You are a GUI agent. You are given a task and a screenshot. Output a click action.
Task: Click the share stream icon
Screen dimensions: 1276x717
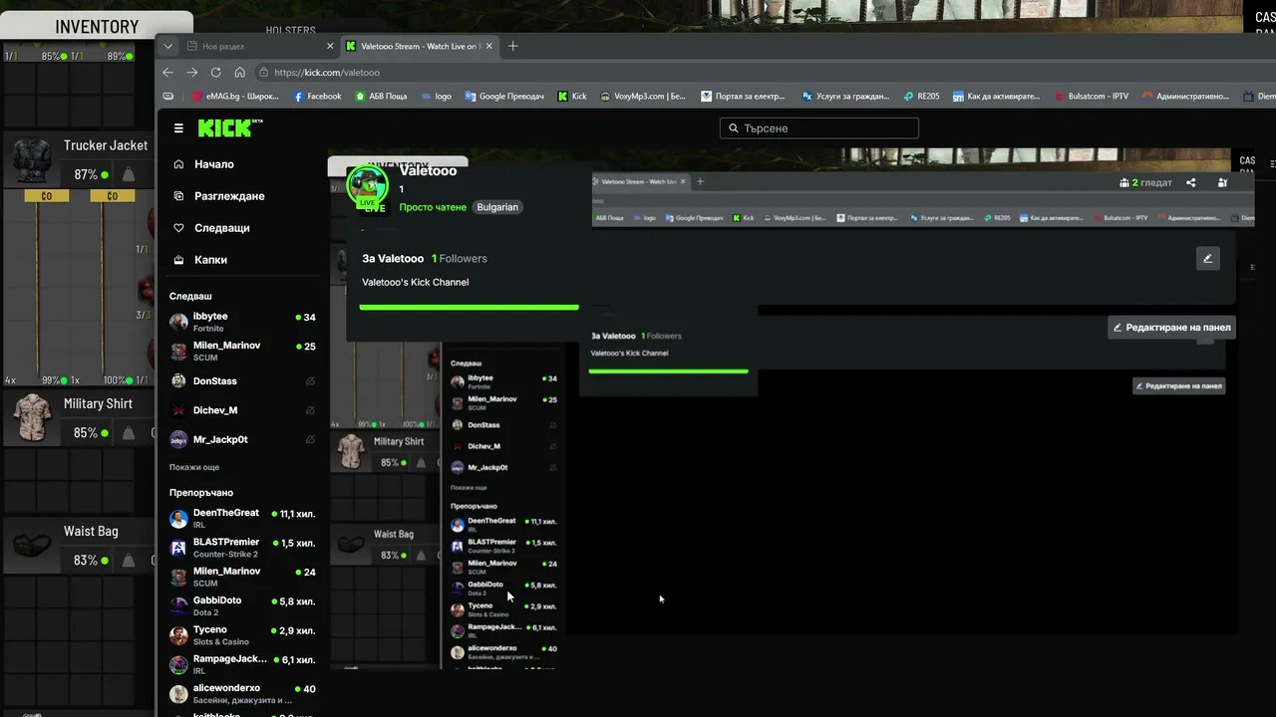pos(1190,182)
